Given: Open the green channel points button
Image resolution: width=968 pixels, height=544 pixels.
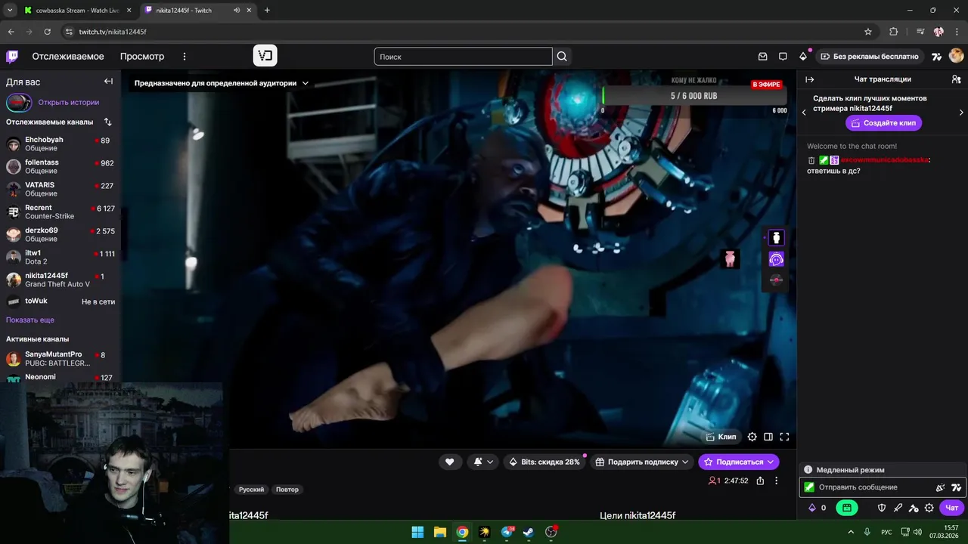Looking at the screenshot, I should [x=847, y=508].
